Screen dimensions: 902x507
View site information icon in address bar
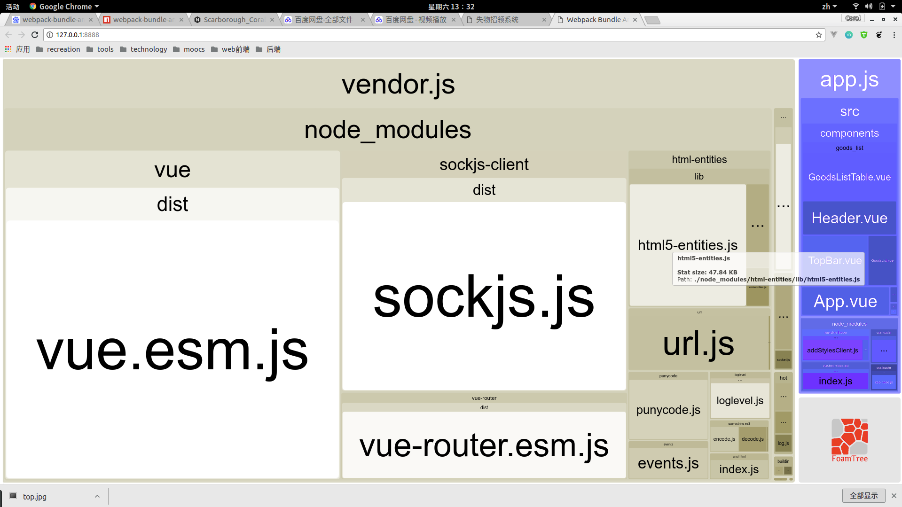[x=50, y=35]
